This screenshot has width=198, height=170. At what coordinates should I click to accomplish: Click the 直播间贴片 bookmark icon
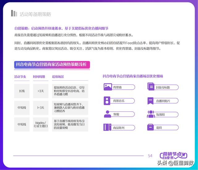click(150, 101)
